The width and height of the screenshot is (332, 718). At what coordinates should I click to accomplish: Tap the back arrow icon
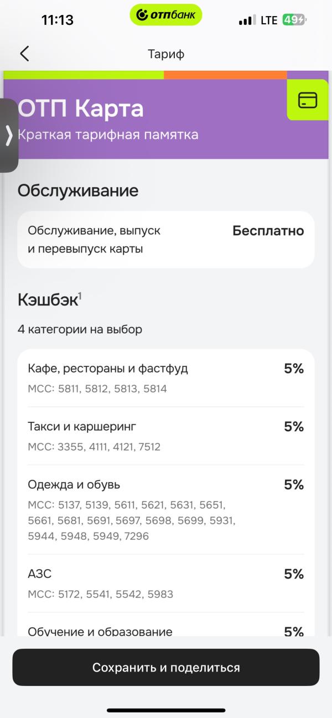(x=24, y=54)
